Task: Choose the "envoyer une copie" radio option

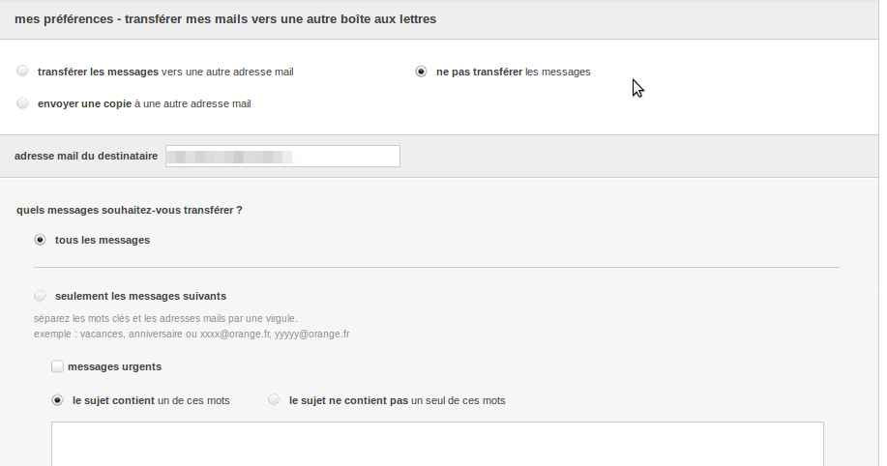Action: pos(22,103)
